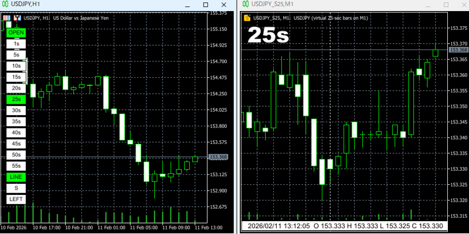Switch to the 10s timeframe
469x234 pixels.
pos(16,66)
